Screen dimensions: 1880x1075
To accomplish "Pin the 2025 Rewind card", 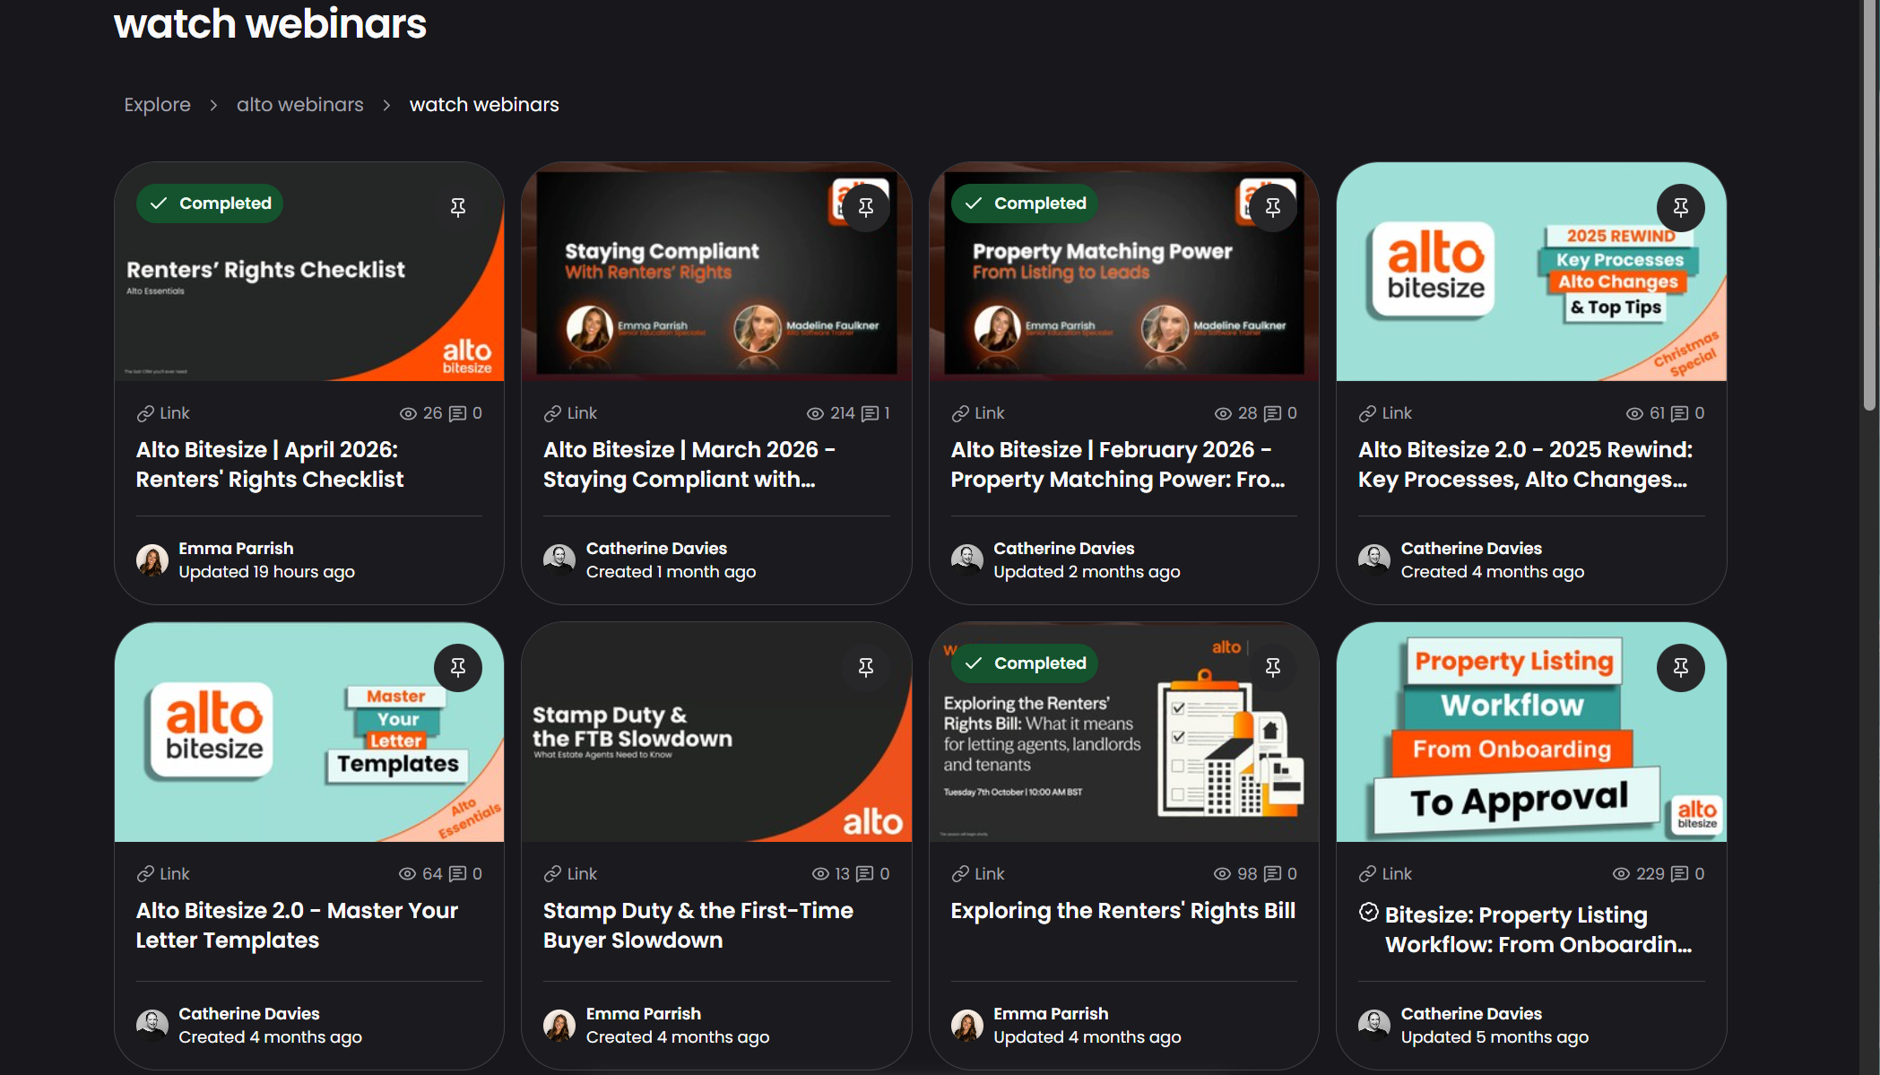I will click(x=1681, y=207).
